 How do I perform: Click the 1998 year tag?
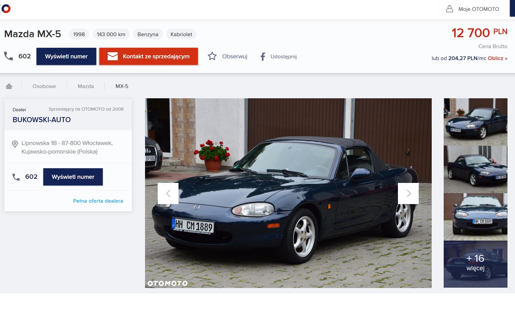79,34
